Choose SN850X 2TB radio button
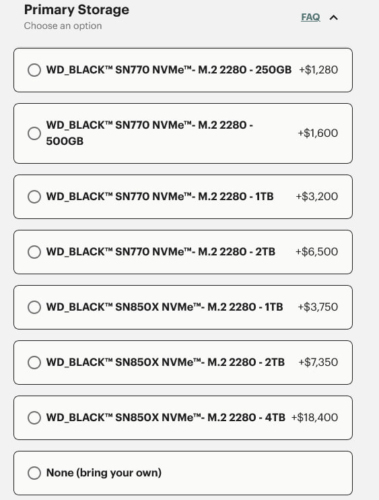Image resolution: width=379 pixels, height=500 pixels. [x=34, y=363]
